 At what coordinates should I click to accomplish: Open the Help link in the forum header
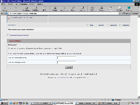click(91, 25)
